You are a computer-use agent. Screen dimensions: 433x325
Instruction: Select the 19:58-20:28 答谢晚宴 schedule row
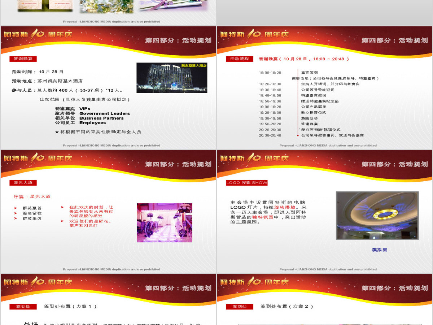[x=288, y=124]
